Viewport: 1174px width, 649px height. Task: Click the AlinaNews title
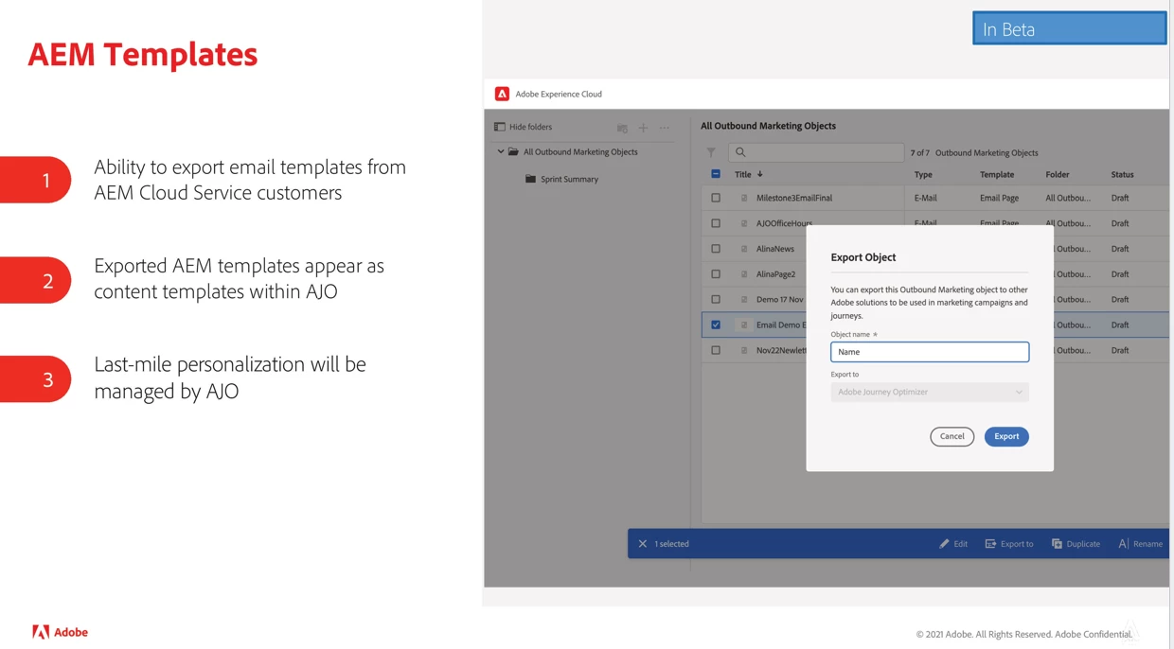(775, 249)
